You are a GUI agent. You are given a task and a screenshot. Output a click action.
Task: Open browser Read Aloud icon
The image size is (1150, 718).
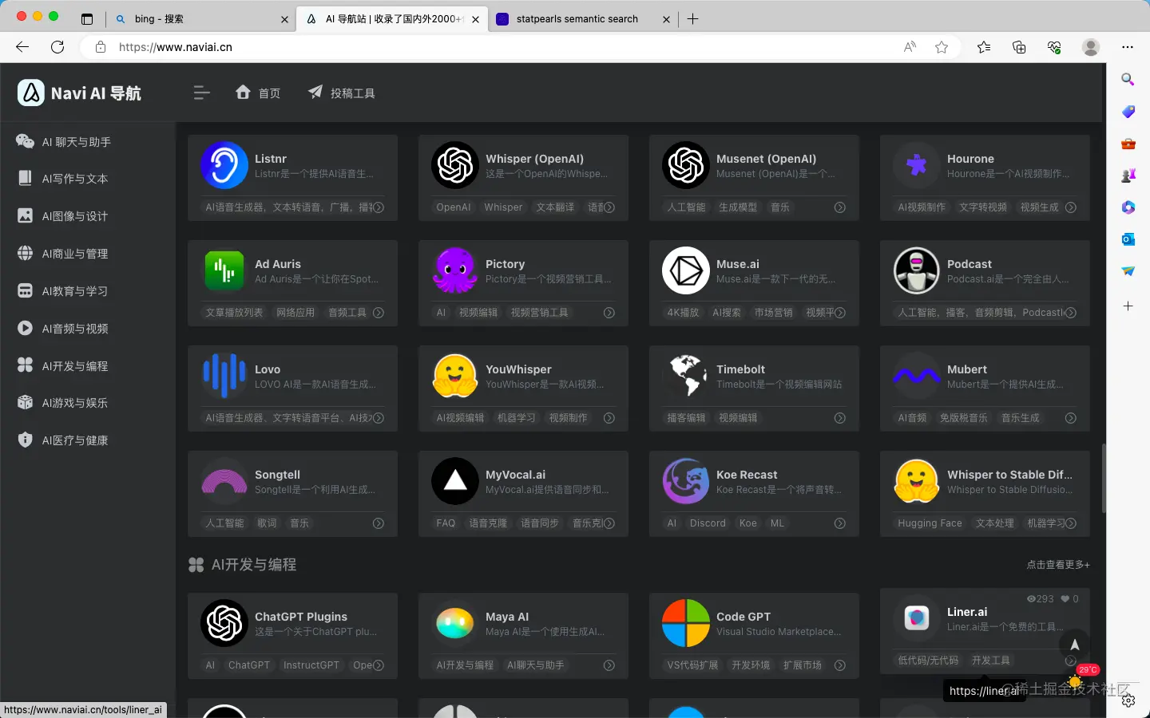(x=910, y=47)
